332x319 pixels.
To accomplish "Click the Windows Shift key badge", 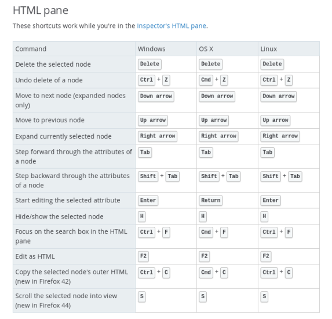I will click(148, 176).
